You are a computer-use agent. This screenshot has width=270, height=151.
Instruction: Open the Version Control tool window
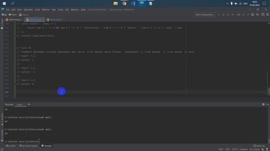pos(28,146)
